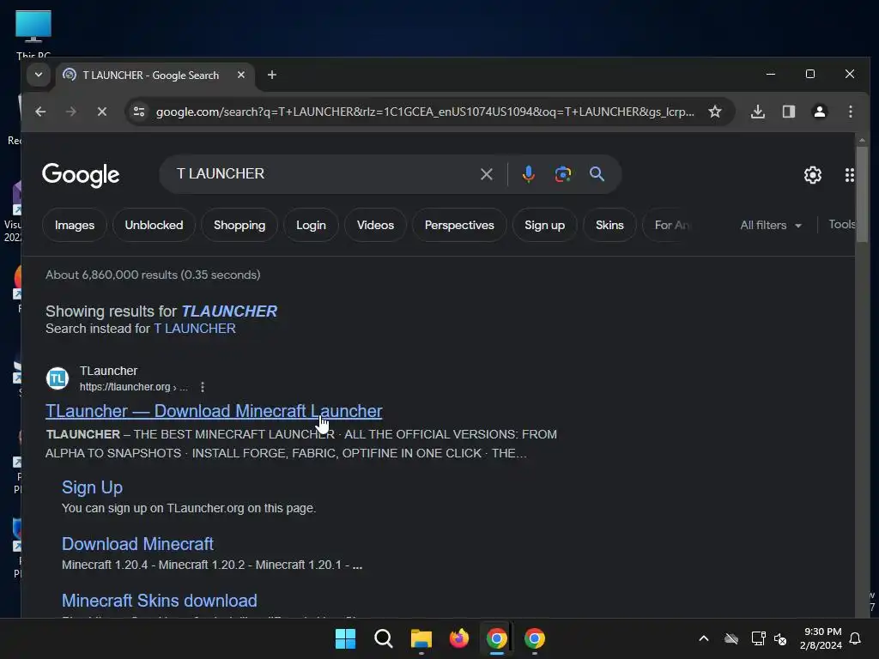Select This PC desktop icon
Image resolution: width=879 pixels, height=659 pixels.
click(33, 33)
